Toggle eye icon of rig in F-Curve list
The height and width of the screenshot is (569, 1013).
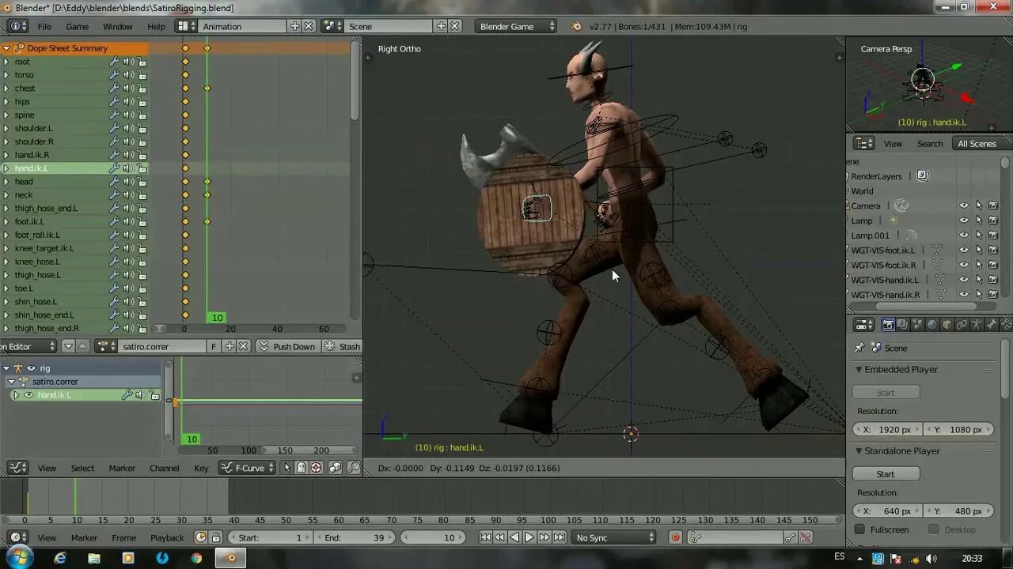point(32,368)
